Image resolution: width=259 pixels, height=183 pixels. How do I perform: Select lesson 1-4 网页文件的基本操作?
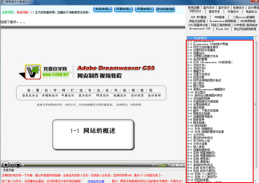click(220, 47)
